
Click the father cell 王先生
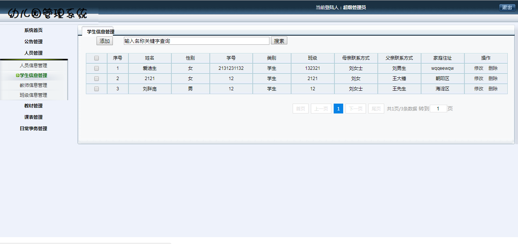click(x=399, y=89)
